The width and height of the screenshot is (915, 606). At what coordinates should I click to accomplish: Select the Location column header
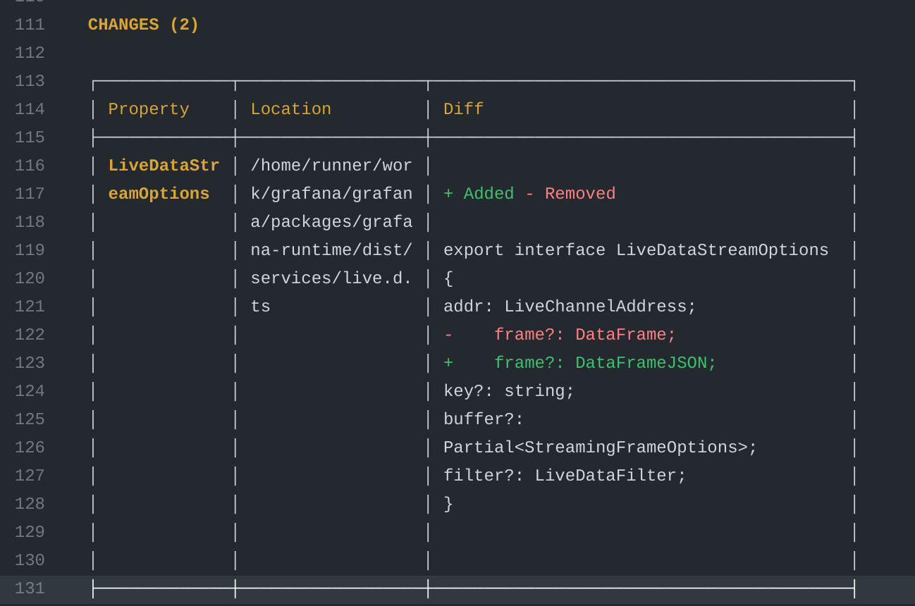click(x=290, y=109)
